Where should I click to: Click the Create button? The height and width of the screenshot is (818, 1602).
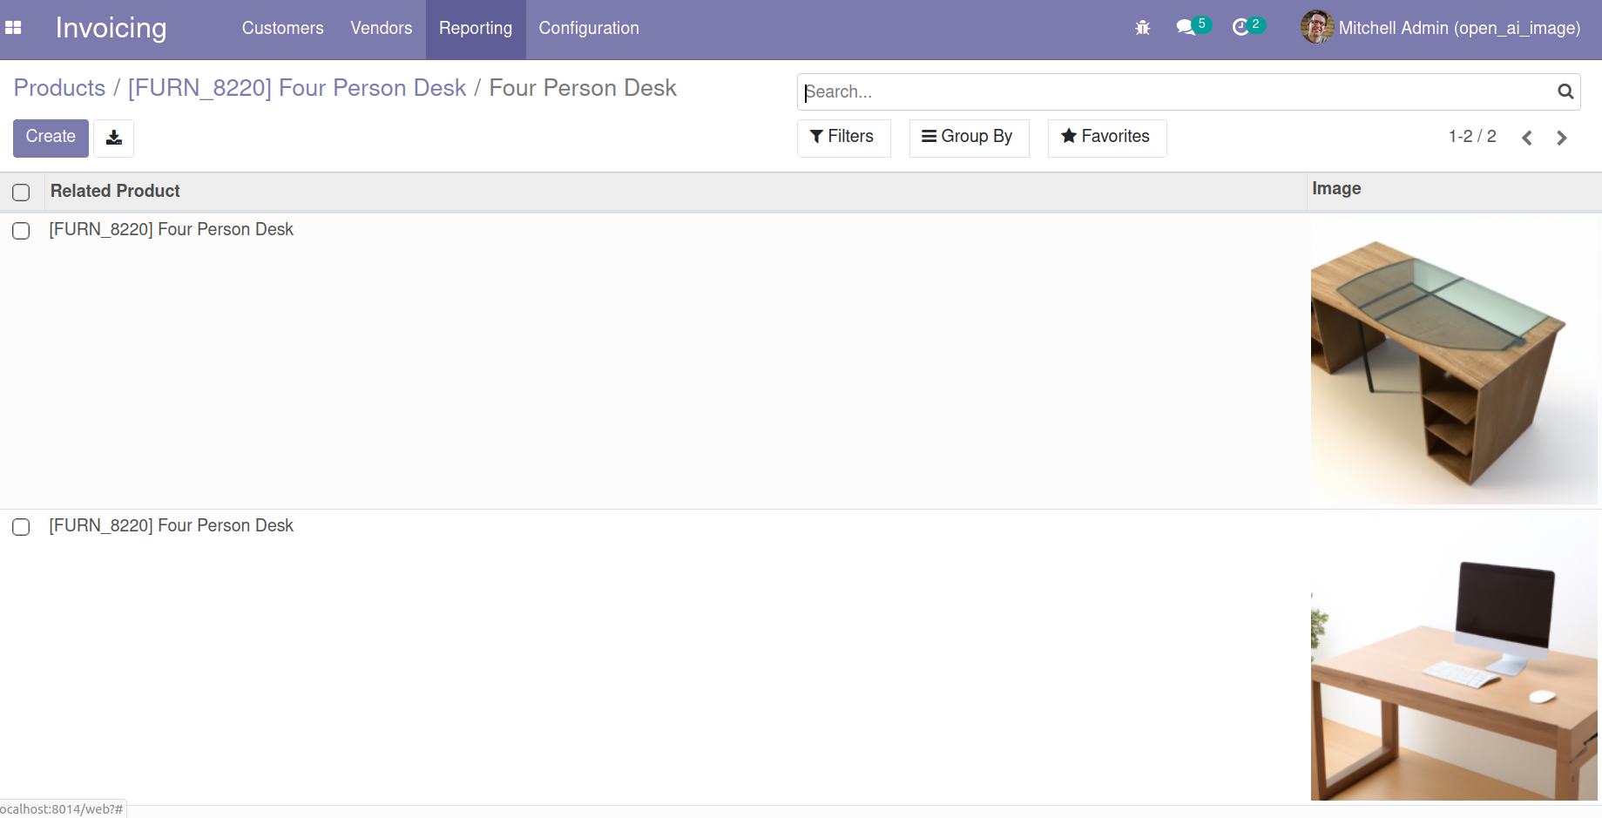point(51,138)
